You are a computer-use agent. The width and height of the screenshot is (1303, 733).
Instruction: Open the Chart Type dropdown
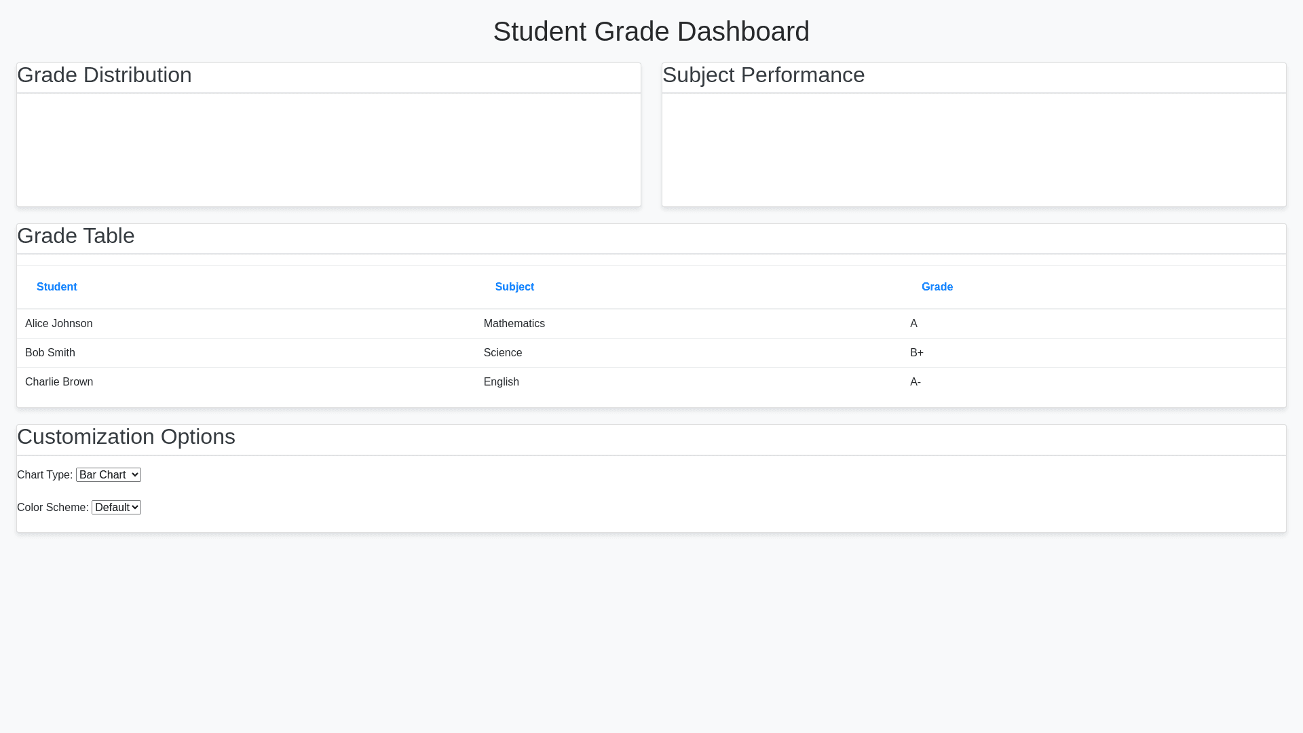click(x=109, y=475)
